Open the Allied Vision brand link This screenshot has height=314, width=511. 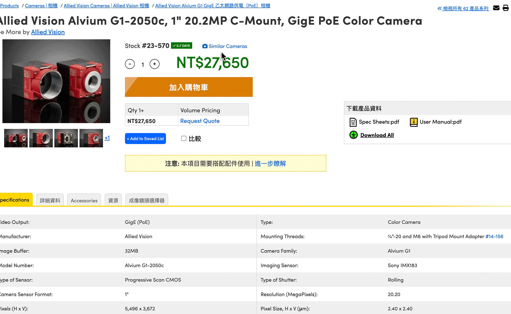pyautogui.click(x=48, y=32)
